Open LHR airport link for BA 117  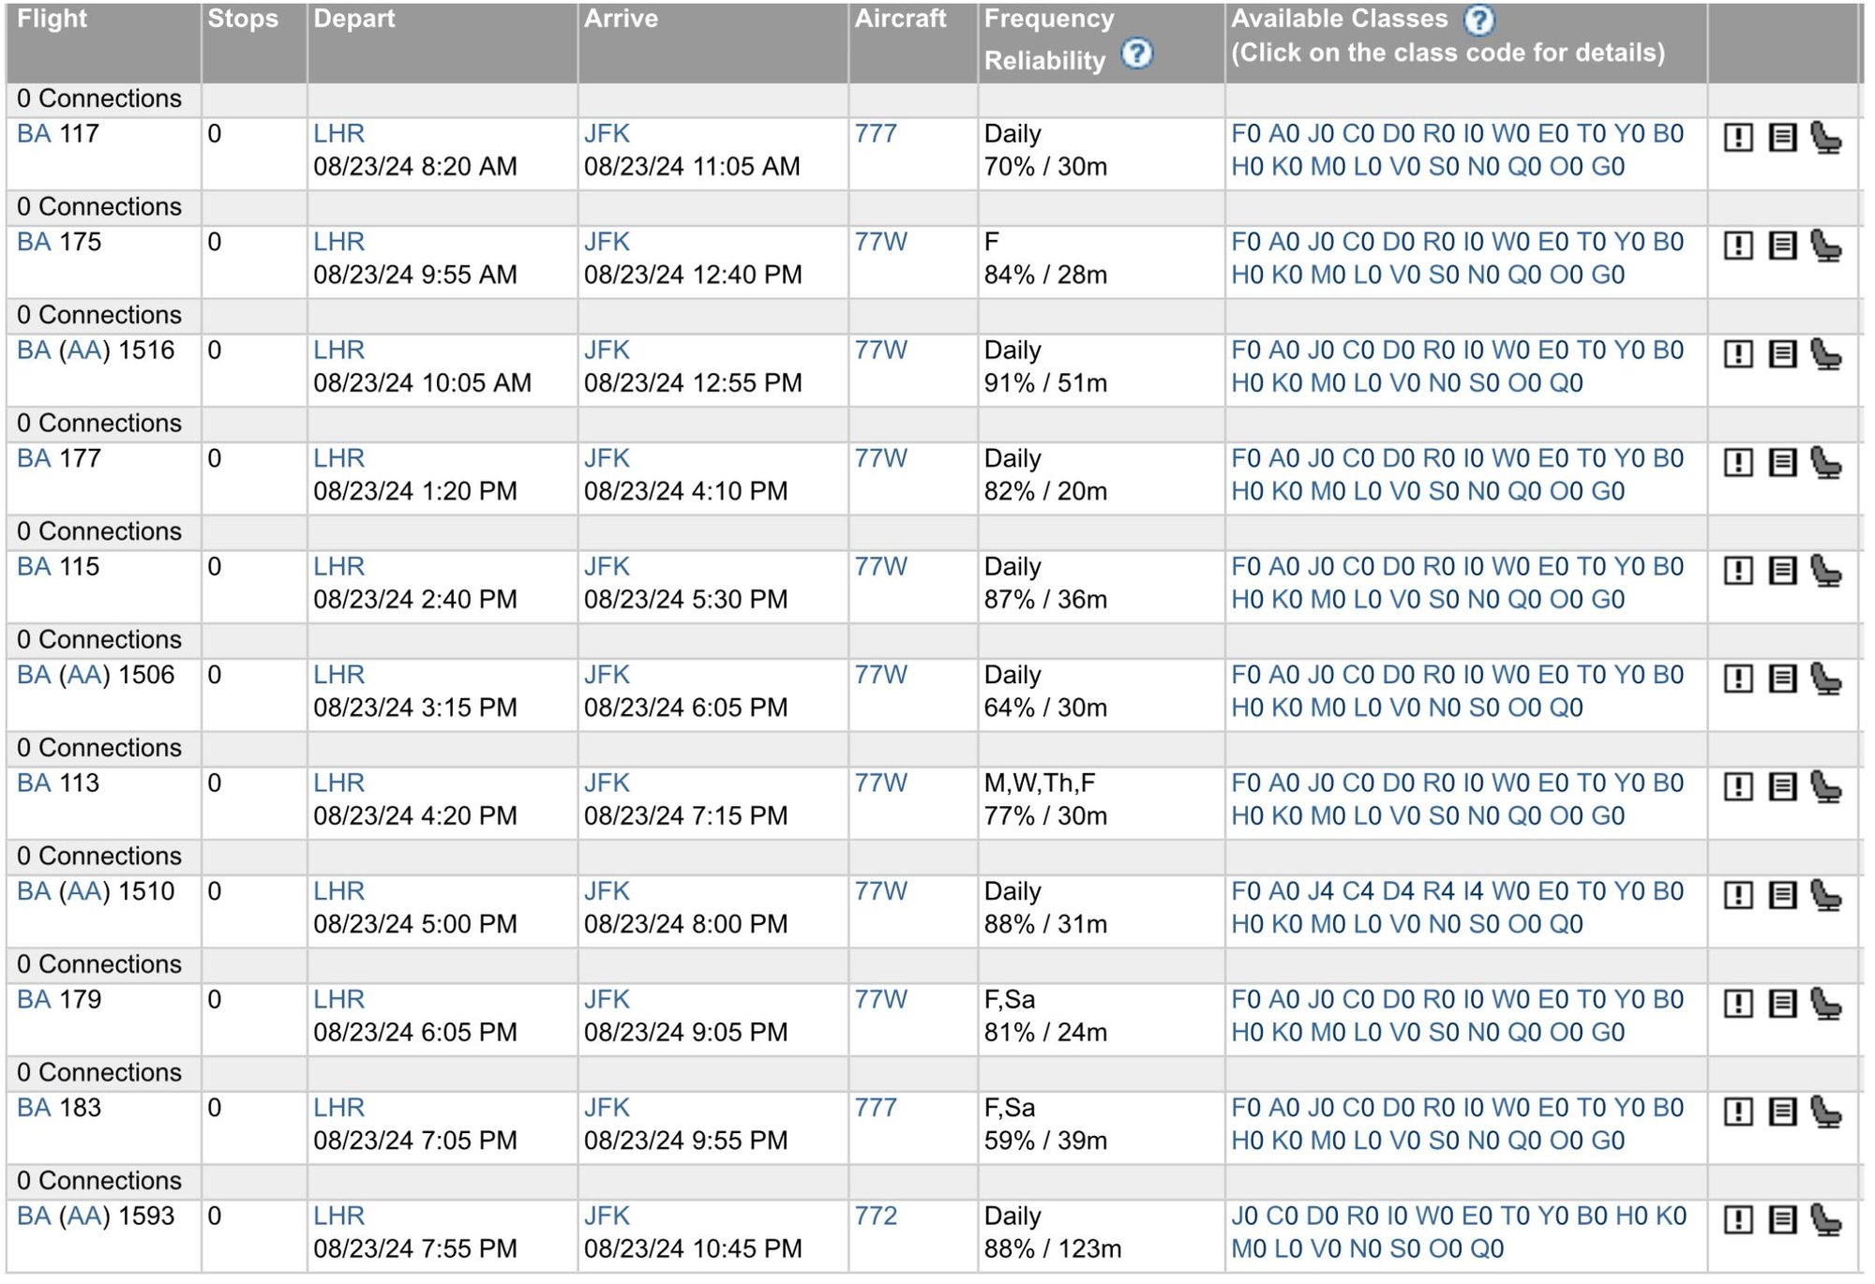coord(337,133)
